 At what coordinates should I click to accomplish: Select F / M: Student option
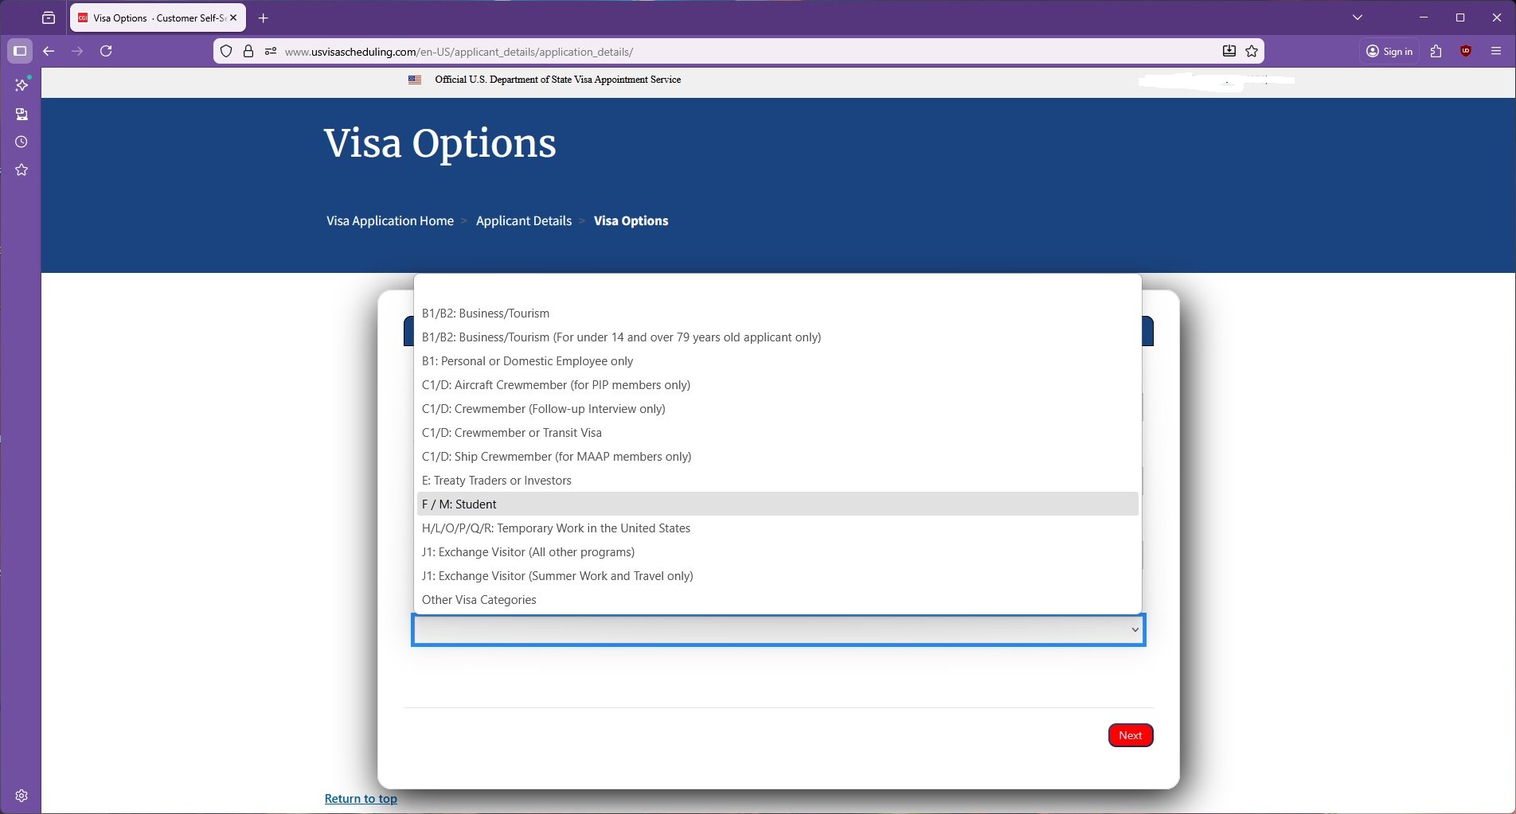click(459, 504)
